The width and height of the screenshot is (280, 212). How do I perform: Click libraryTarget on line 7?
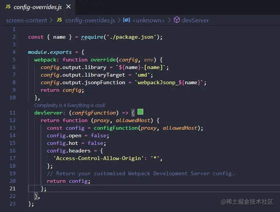click(104, 75)
